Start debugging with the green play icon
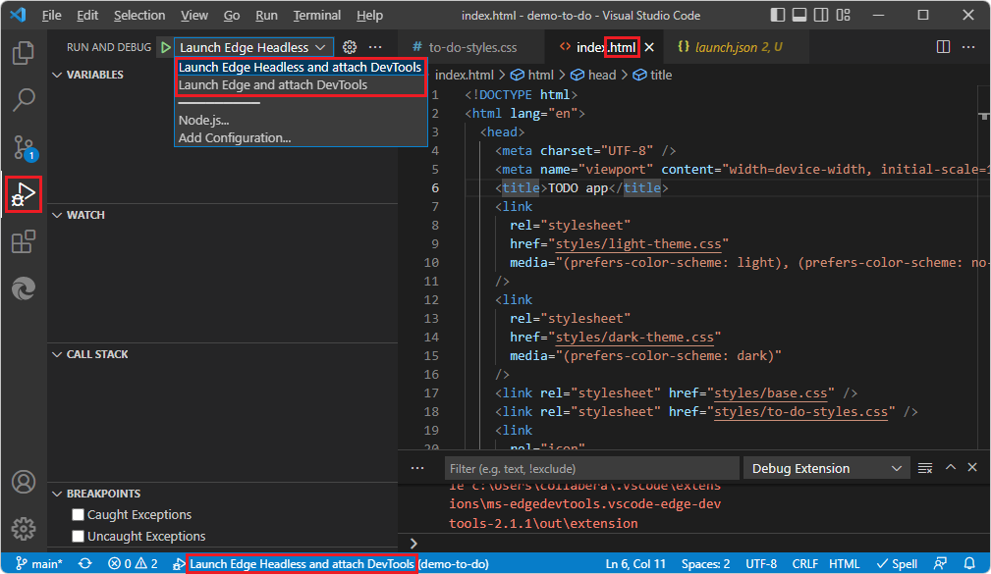This screenshot has width=991, height=574. (x=164, y=46)
